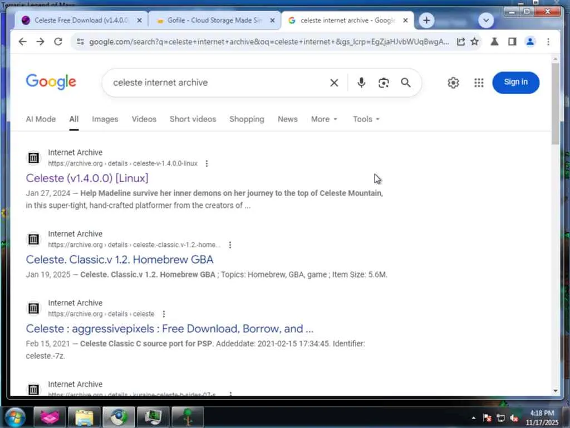Go to Google homepage logo
The image size is (570, 428).
point(51,81)
